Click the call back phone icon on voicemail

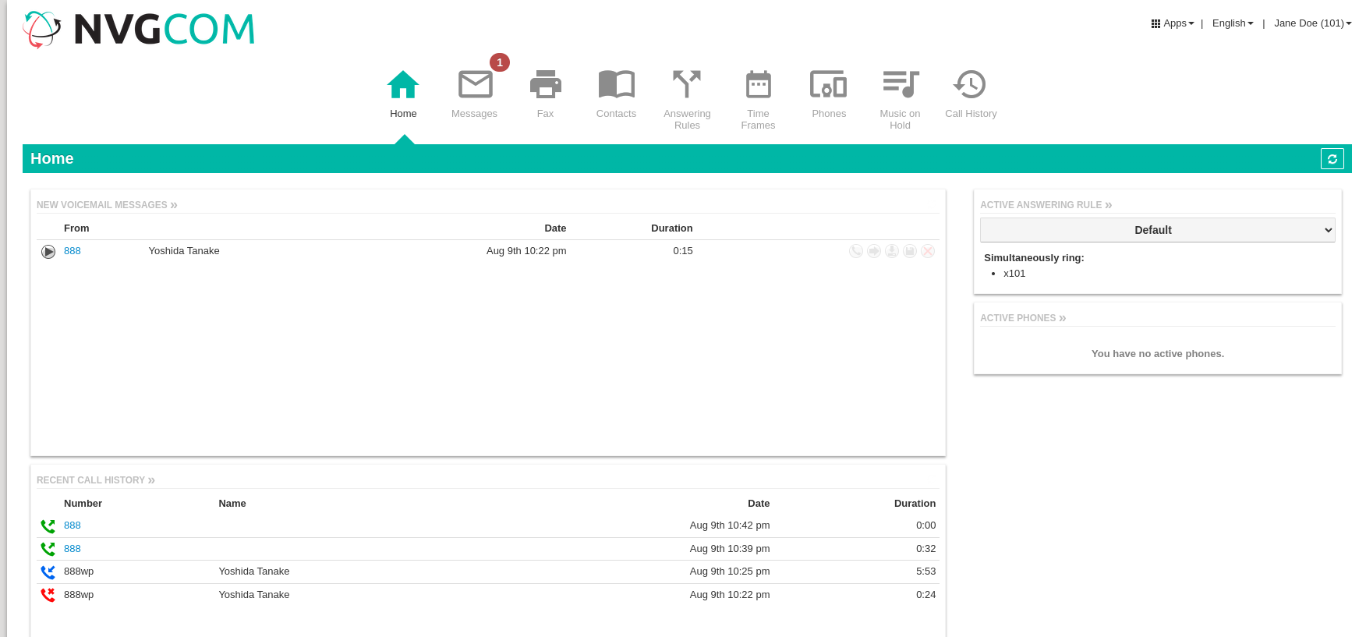click(856, 251)
